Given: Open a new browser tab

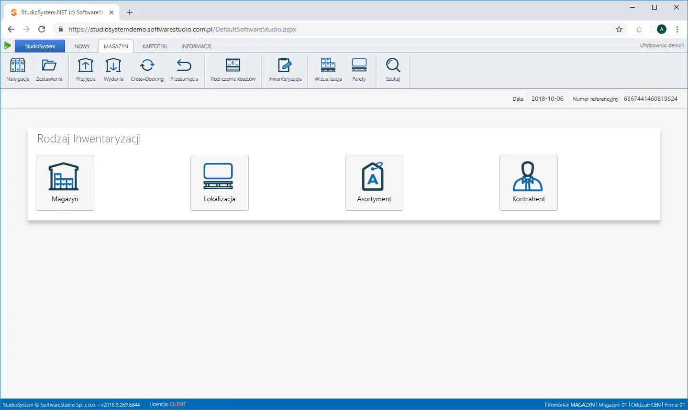Looking at the screenshot, I should [x=130, y=12].
